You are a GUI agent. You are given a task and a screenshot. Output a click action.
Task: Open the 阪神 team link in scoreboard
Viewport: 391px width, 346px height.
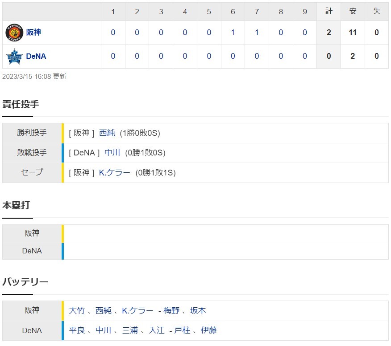tap(33, 33)
